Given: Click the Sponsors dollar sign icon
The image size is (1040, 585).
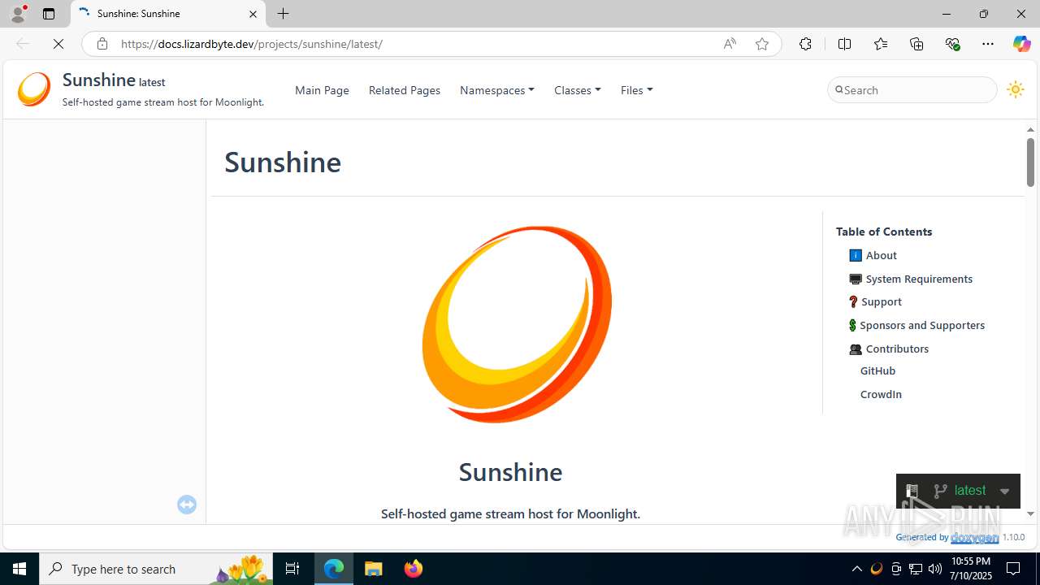Looking at the screenshot, I should click(852, 325).
